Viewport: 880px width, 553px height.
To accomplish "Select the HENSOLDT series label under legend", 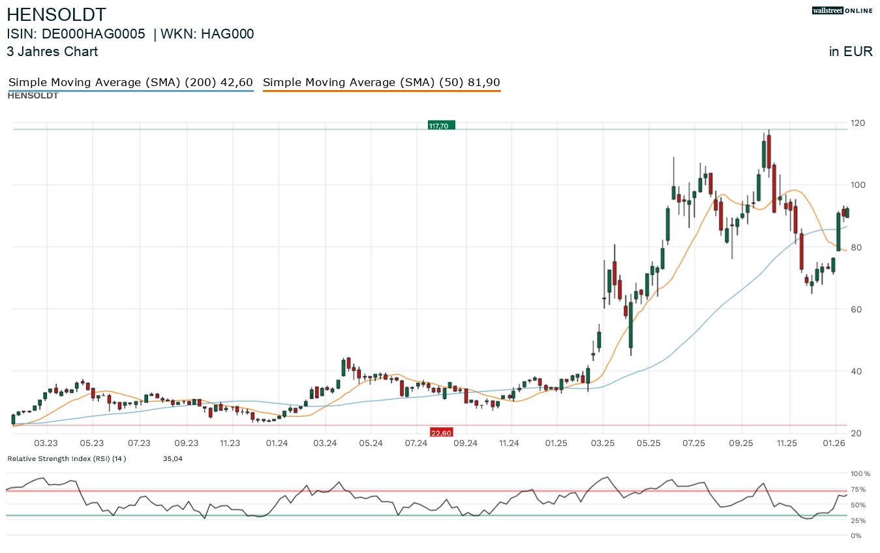I will pyautogui.click(x=33, y=96).
